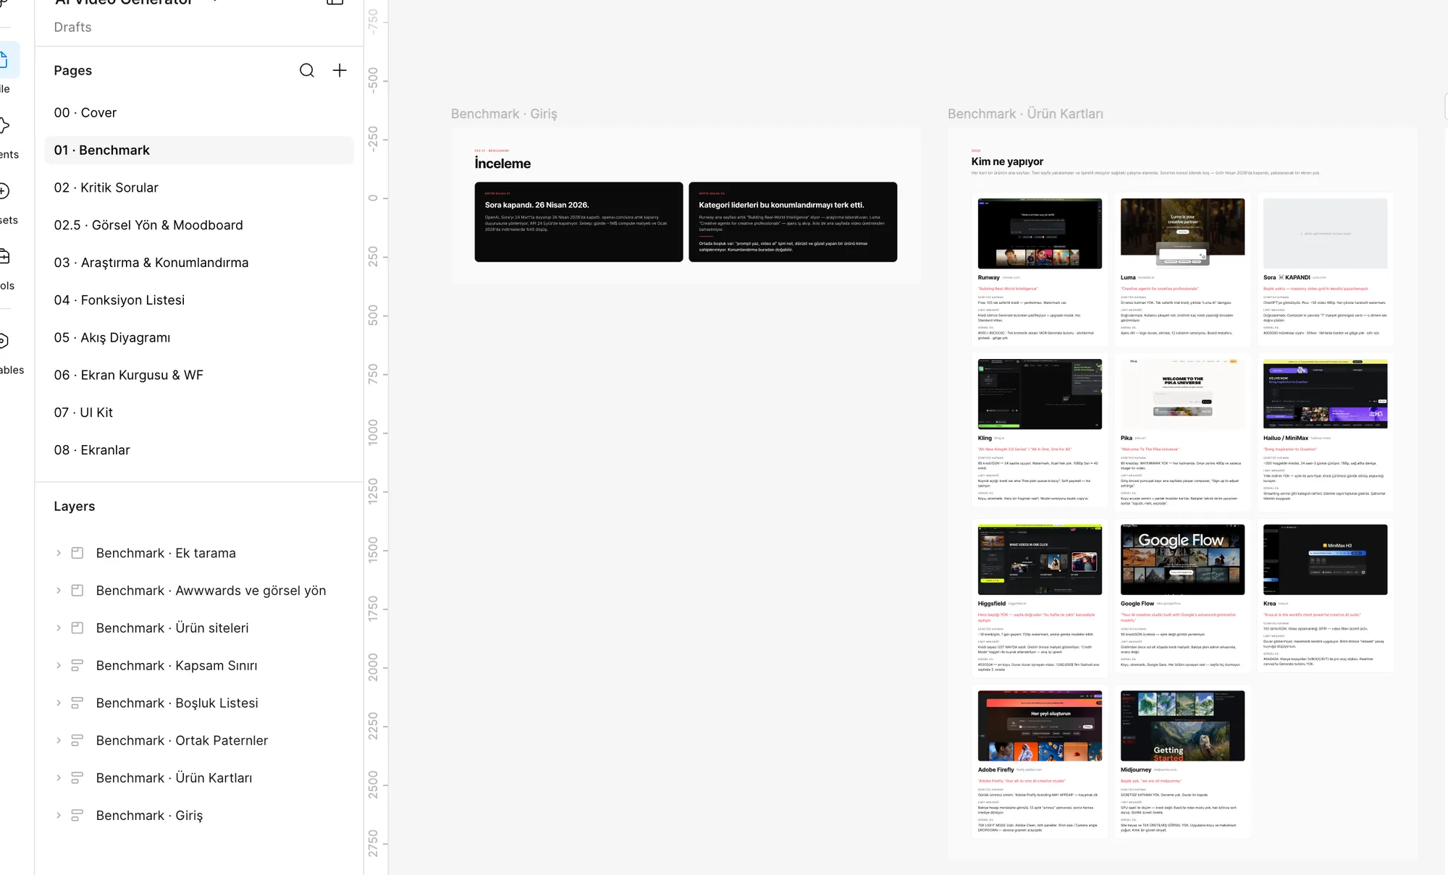Screen dimensions: 1448x875
Task: Expand the Benchmark · Ürün siteleri layer
Action: (x=59, y=628)
